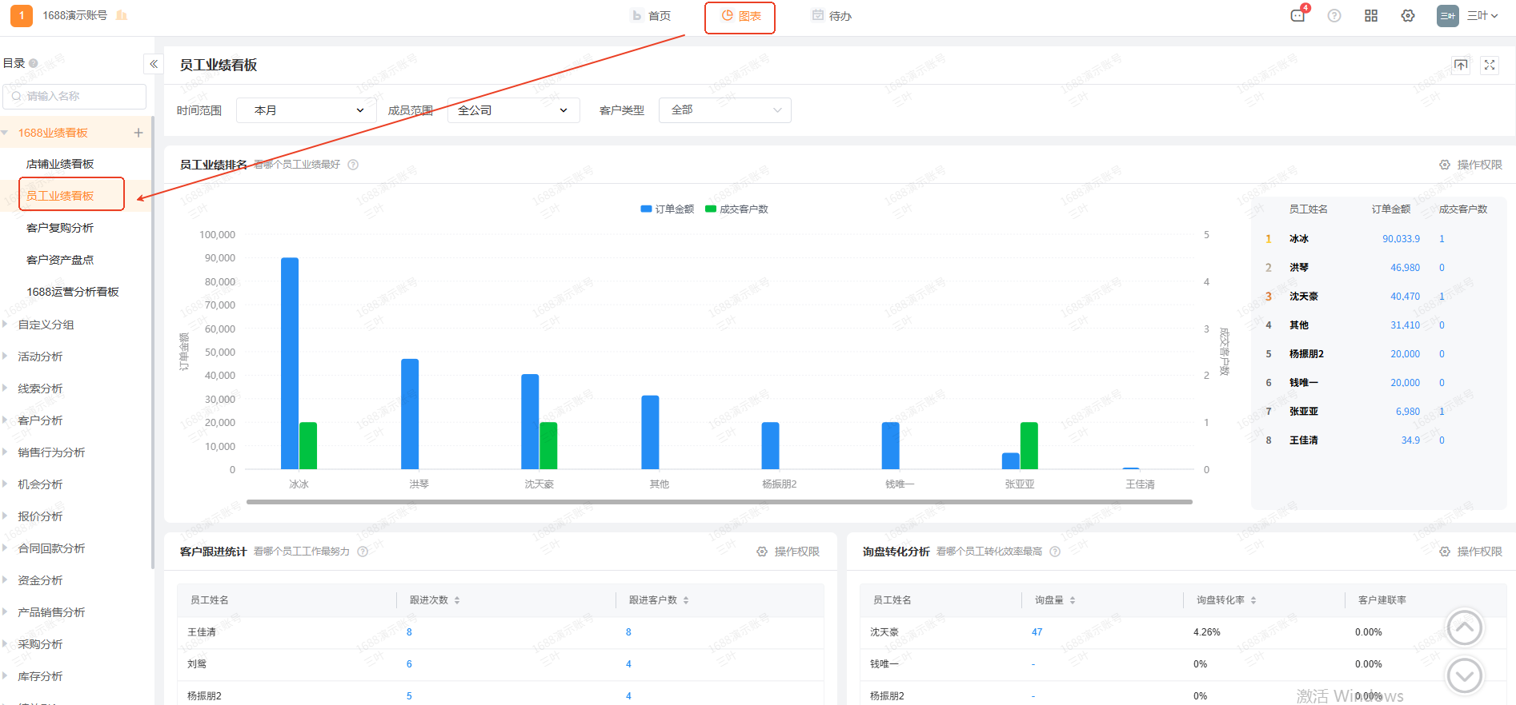Expand the 合同回款分析 group

5,548
